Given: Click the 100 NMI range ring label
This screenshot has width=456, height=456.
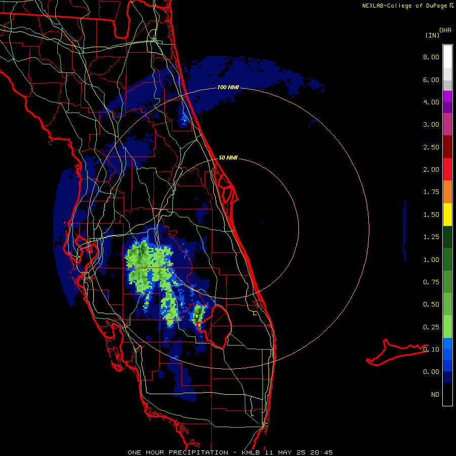Looking at the screenshot, I should [227, 87].
